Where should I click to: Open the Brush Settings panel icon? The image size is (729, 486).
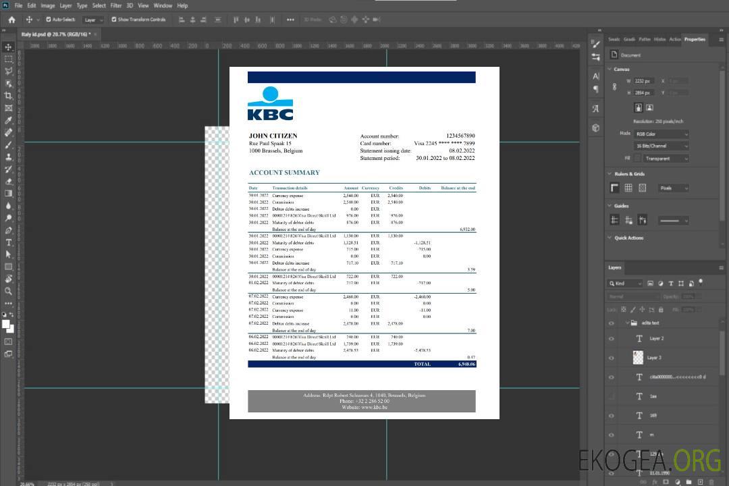point(595,44)
